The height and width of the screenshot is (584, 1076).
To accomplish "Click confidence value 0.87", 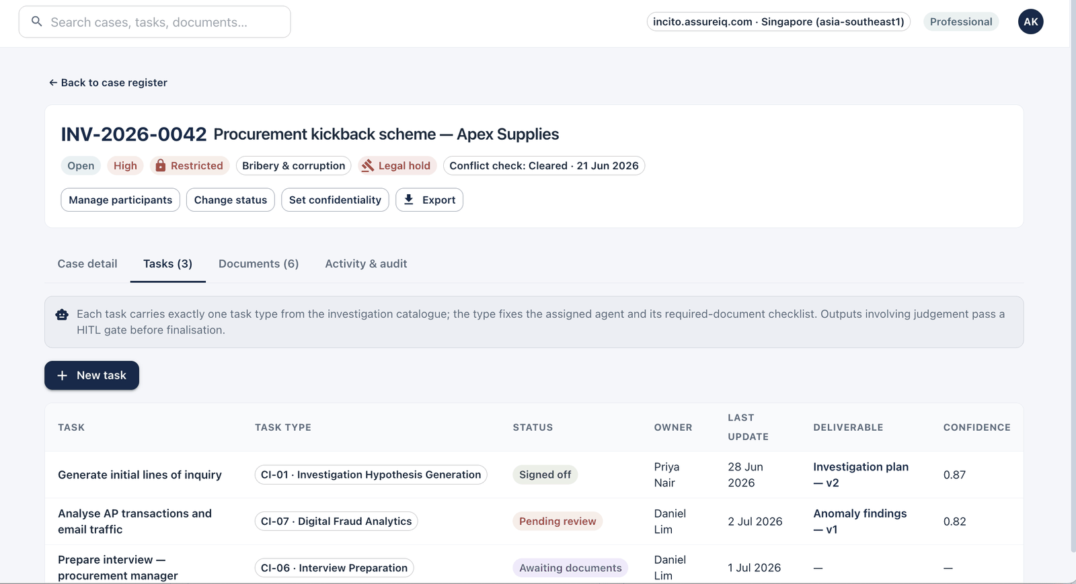I will click(954, 474).
